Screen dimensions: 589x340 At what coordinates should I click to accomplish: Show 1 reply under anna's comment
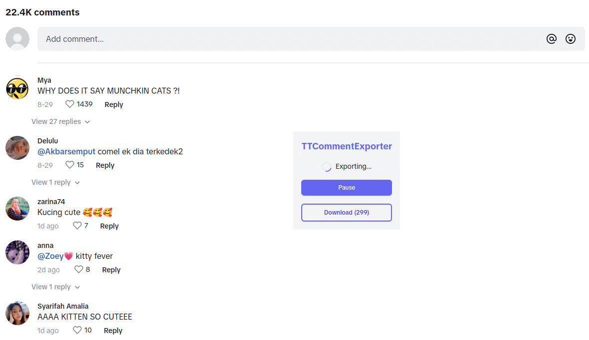pyautogui.click(x=55, y=287)
